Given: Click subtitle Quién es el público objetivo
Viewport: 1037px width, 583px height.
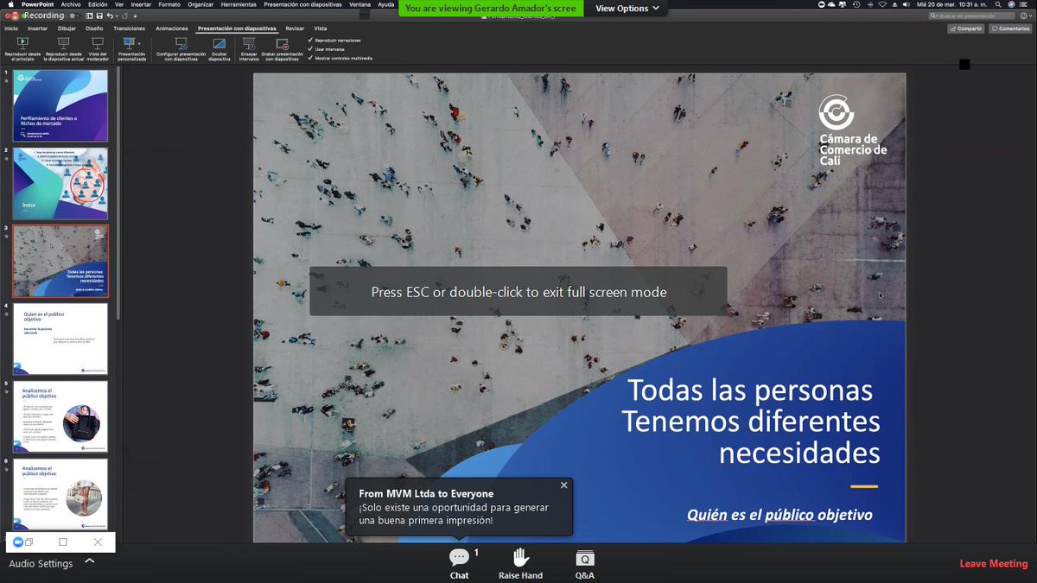Looking at the screenshot, I should [779, 515].
